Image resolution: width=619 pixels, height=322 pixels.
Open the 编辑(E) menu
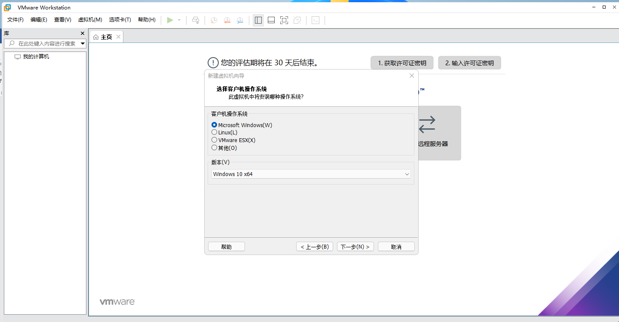(39, 20)
